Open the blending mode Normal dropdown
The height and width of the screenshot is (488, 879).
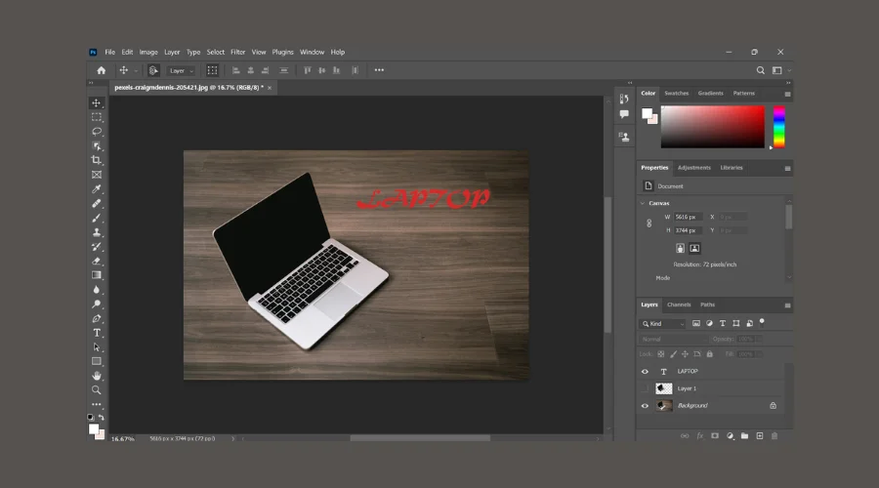tap(673, 339)
